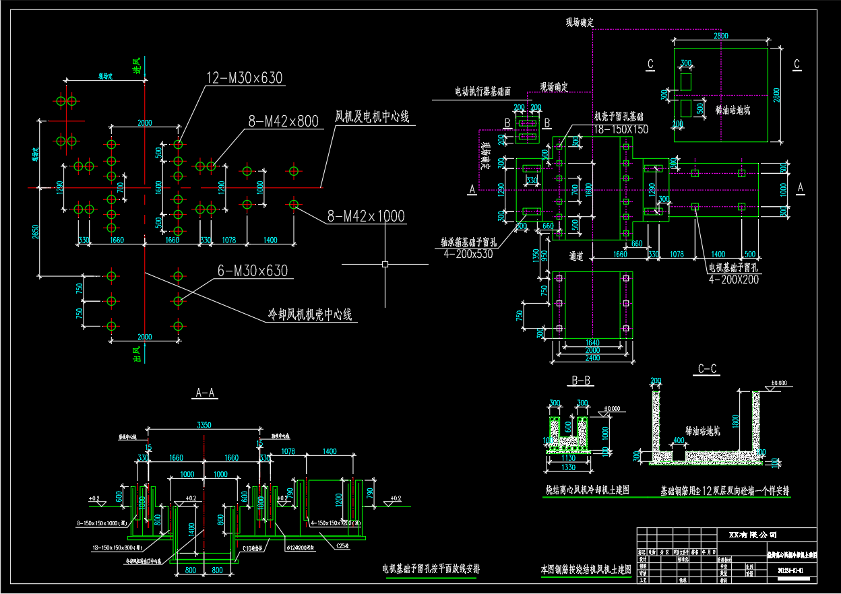The height and width of the screenshot is (594, 841).
Task: Click the 4-200x530 bearing box hole label
Action: 468,254
